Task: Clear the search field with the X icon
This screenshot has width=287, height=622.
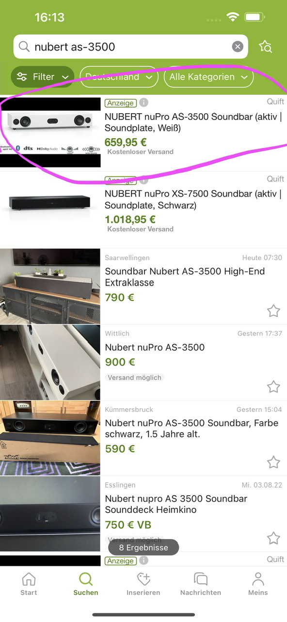Action: point(238,47)
